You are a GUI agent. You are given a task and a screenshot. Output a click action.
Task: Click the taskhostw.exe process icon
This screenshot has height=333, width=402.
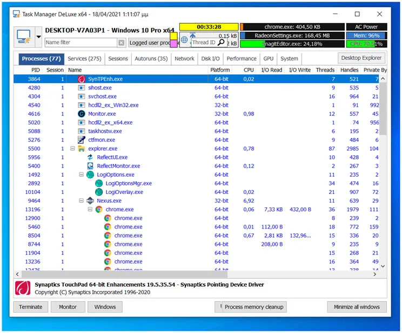coord(81,131)
